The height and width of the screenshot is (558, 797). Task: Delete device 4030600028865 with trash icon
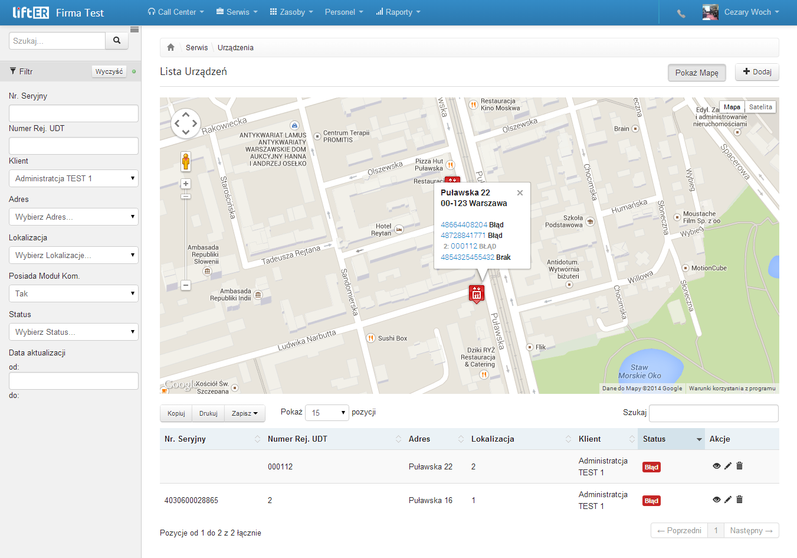tap(739, 500)
